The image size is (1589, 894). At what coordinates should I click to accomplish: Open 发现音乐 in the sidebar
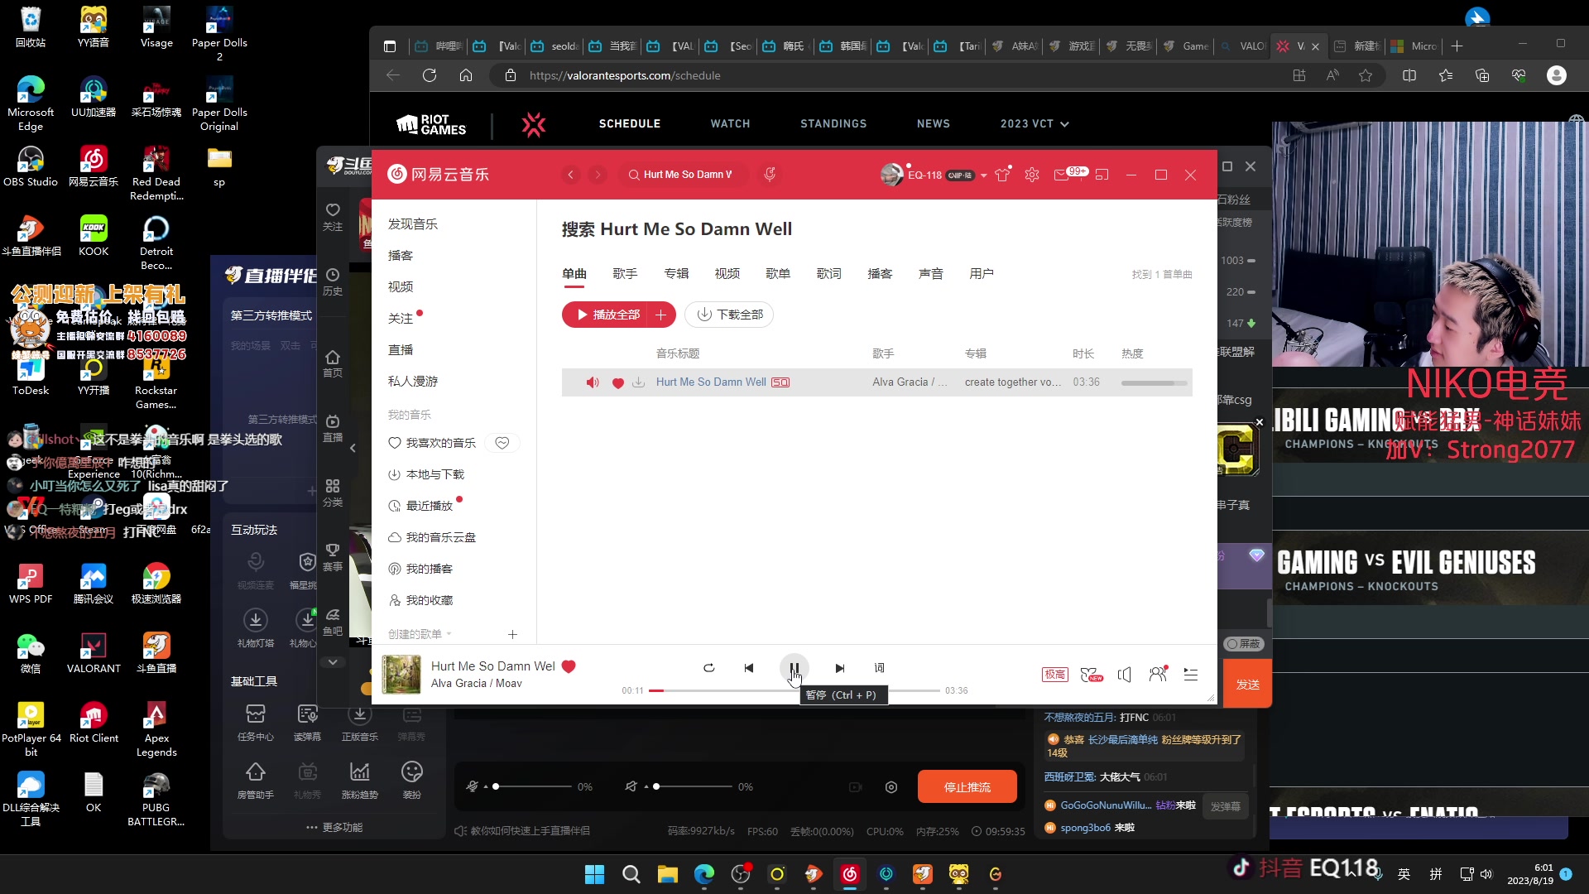(413, 223)
